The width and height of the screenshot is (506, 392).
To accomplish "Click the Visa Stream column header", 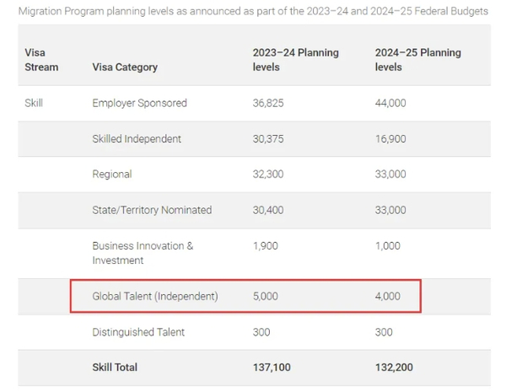I will (41, 60).
